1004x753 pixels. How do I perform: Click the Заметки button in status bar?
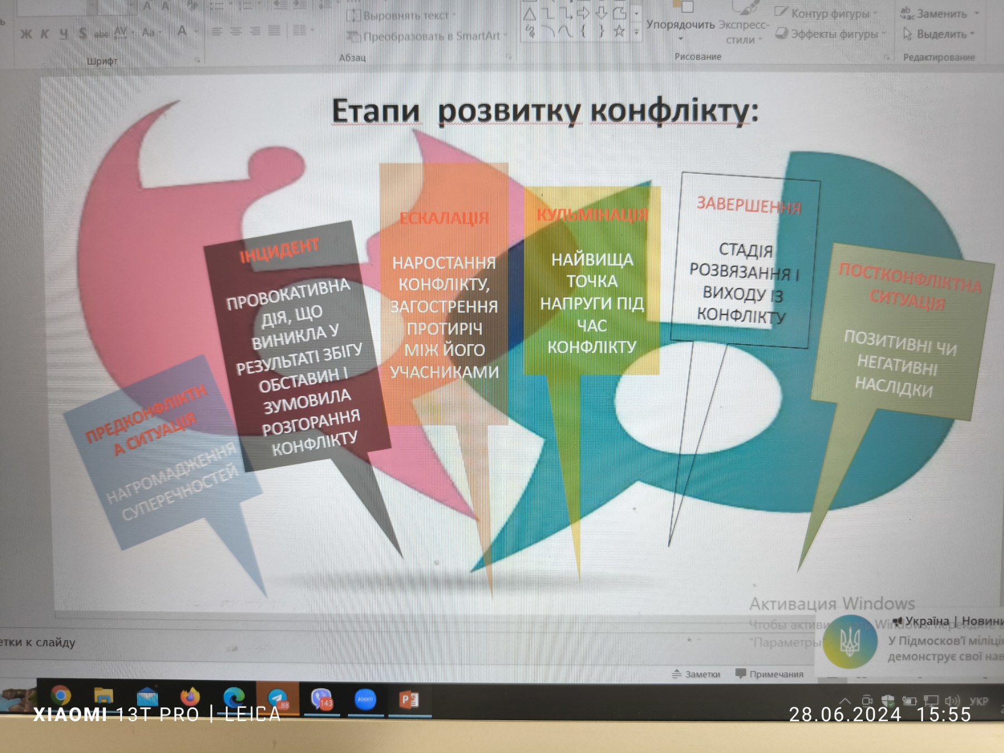(697, 674)
